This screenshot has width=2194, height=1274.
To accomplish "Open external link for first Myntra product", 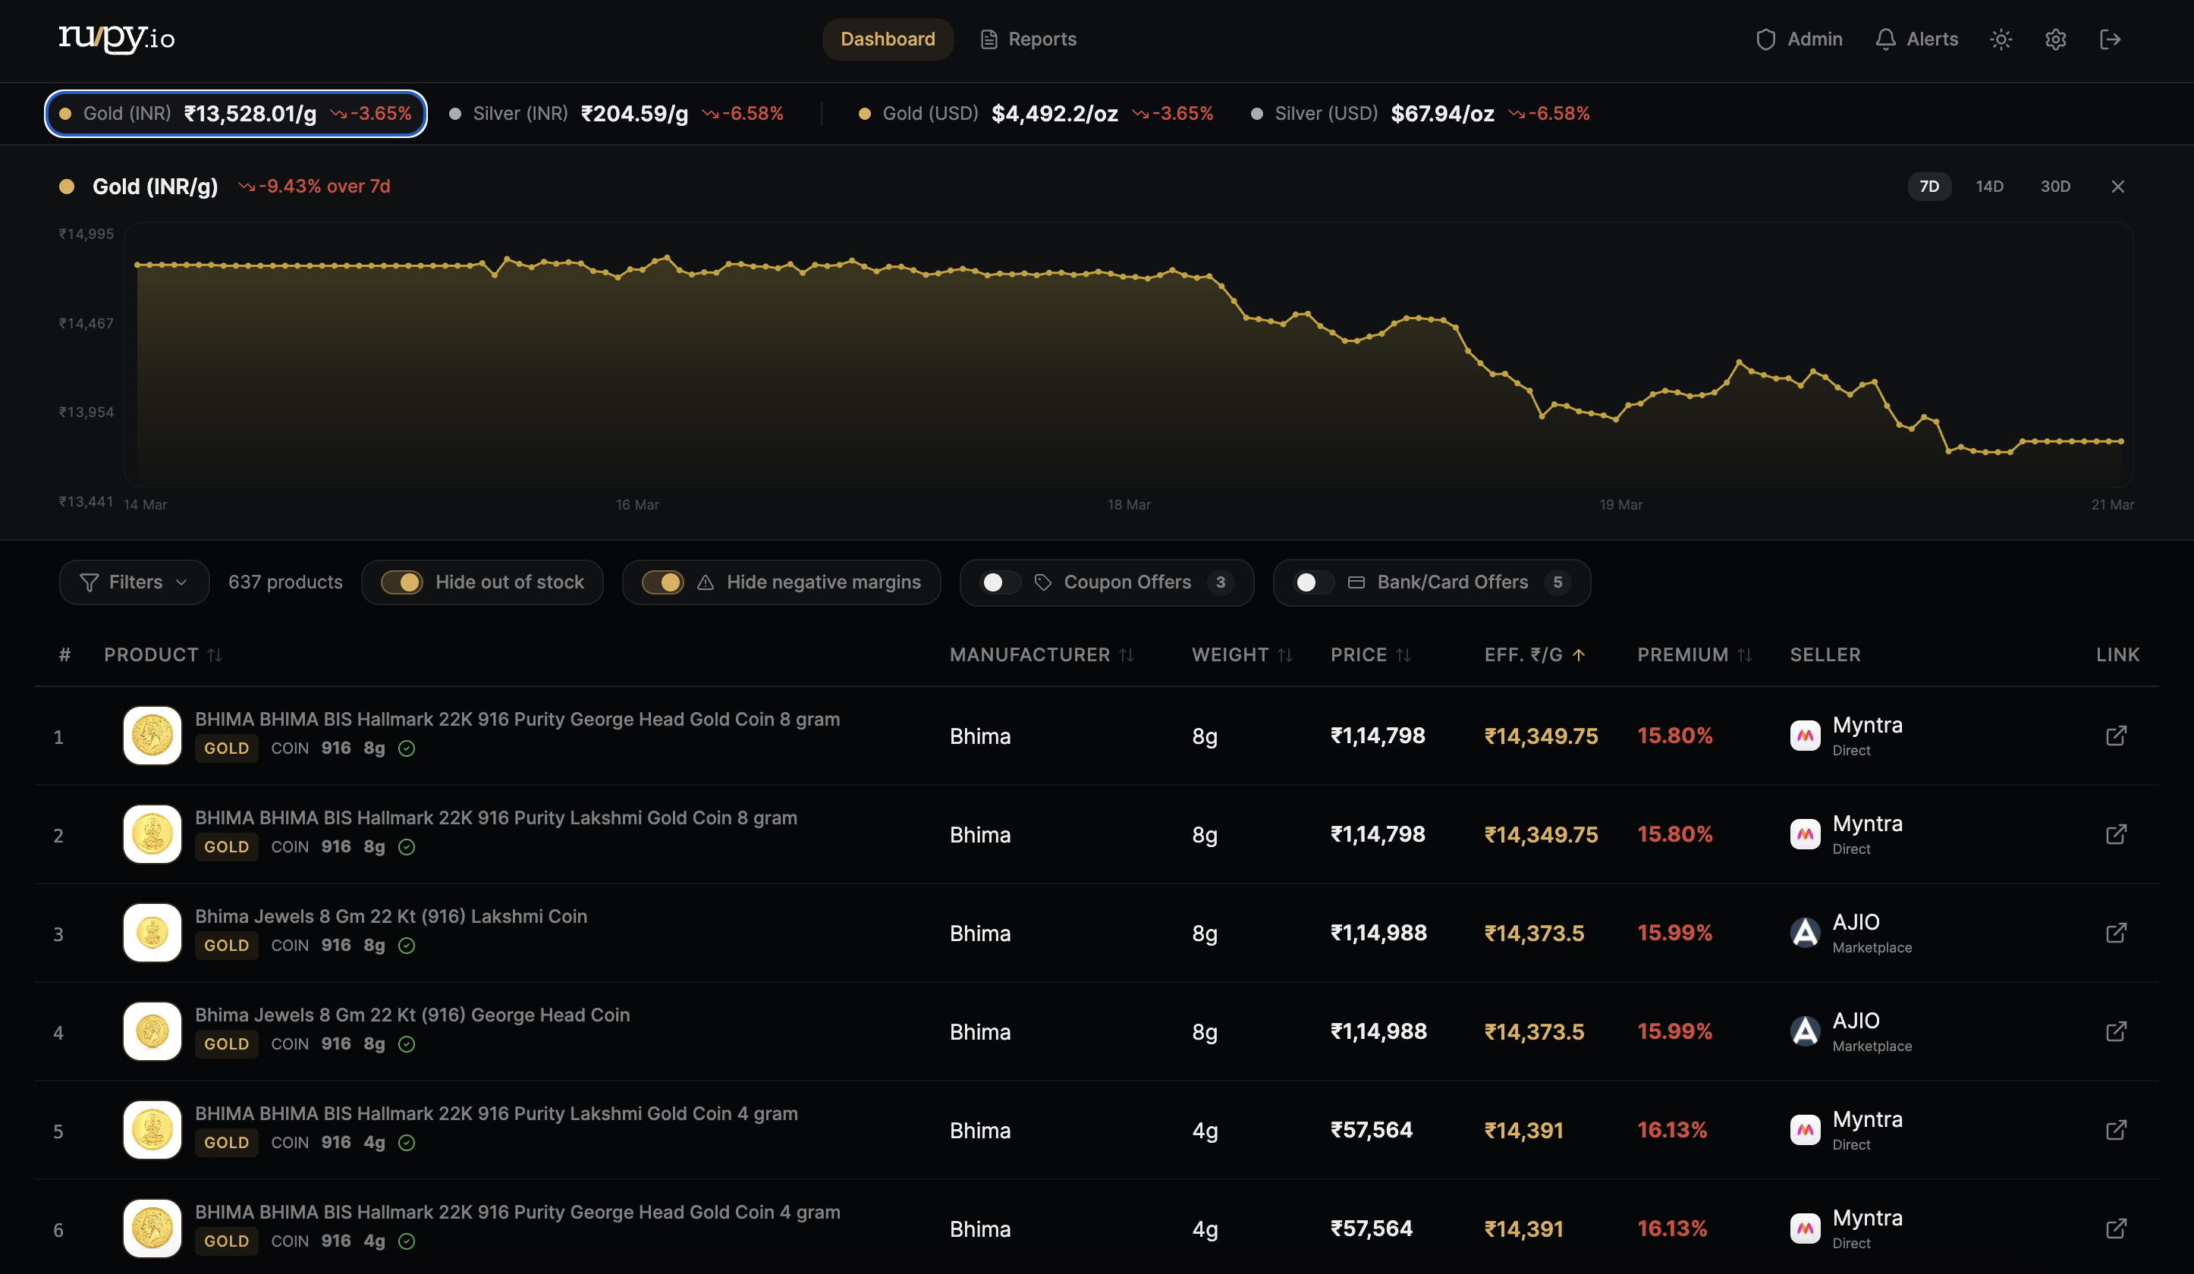I will (2116, 736).
